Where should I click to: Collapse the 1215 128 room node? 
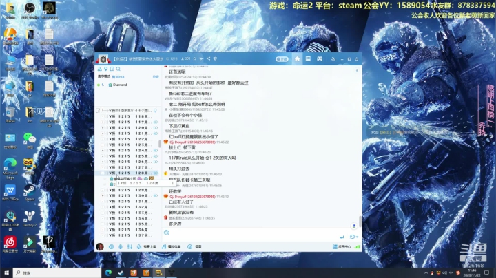pos(103,173)
